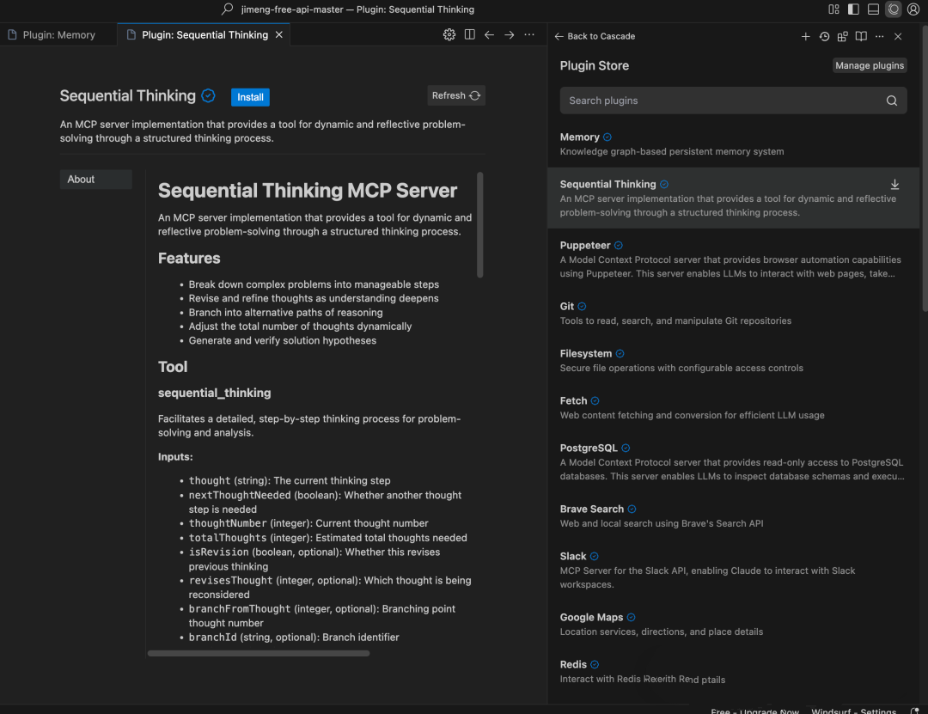Switch to the Plugin: Memory tab
928x714 pixels.
[58, 35]
